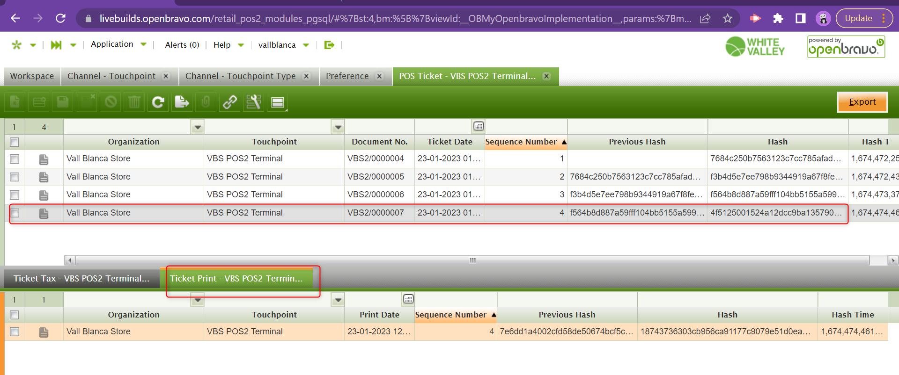Open the Ticket Date filter calendar icon
The image size is (899, 375).
(x=479, y=126)
